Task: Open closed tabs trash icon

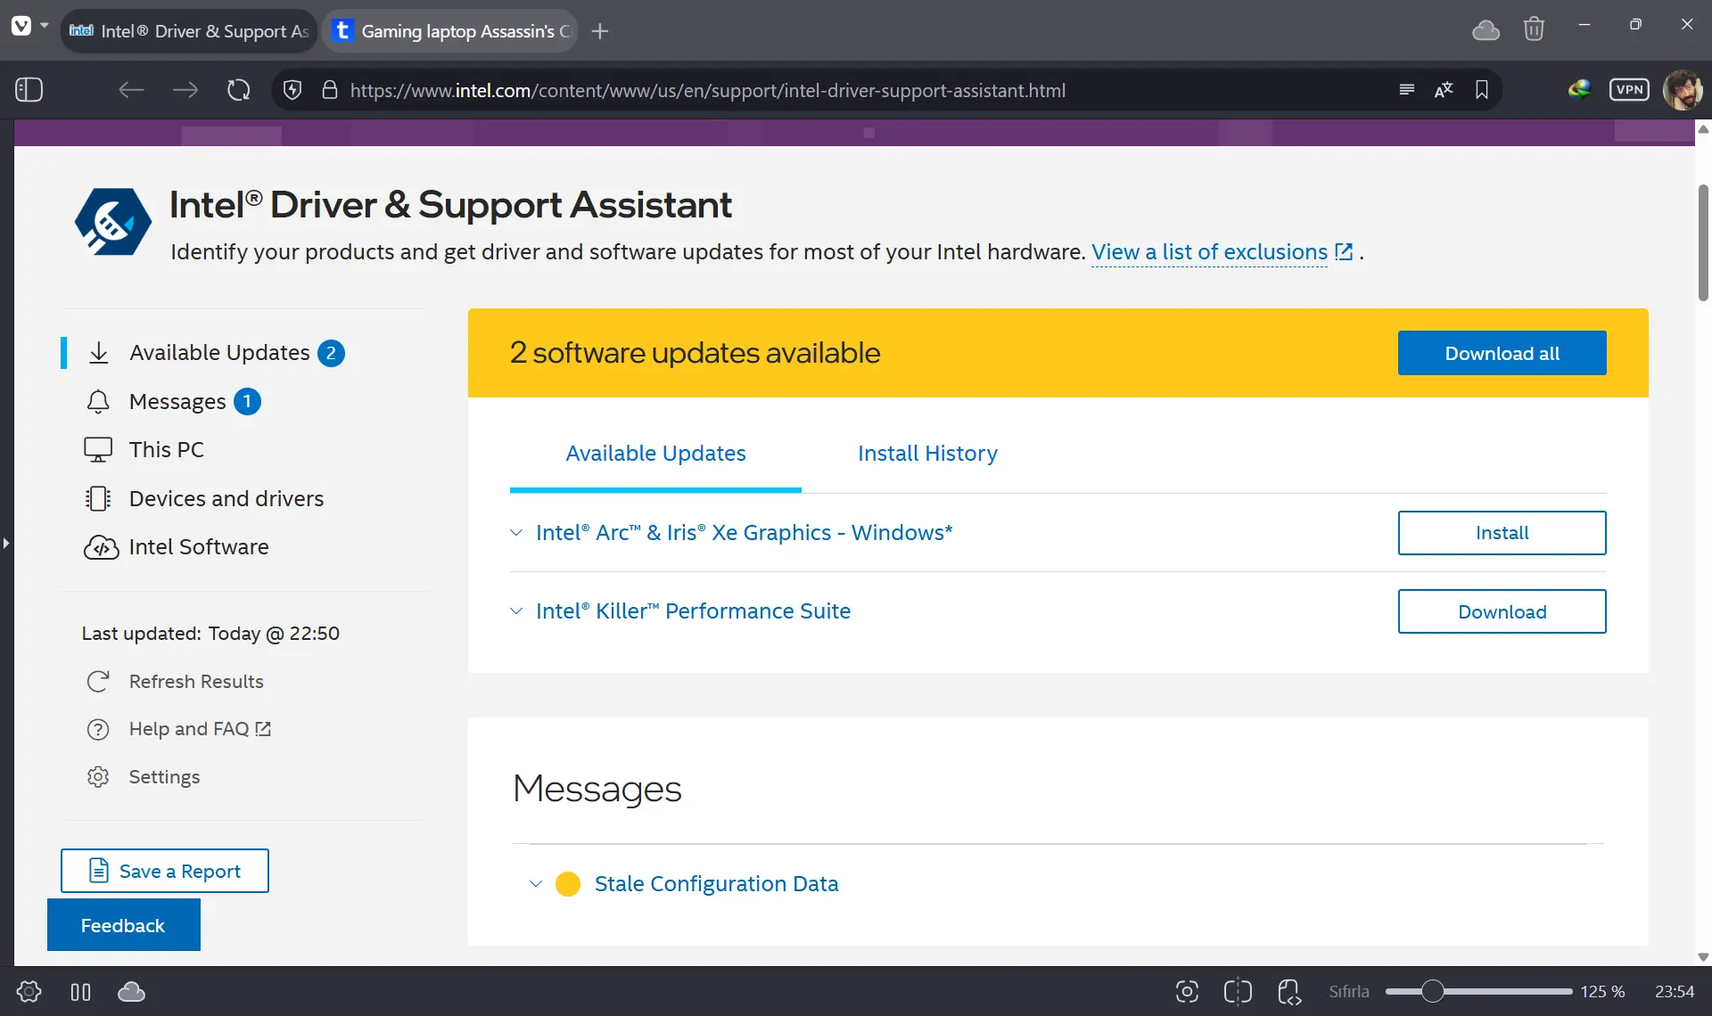Action: [1533, 29]
